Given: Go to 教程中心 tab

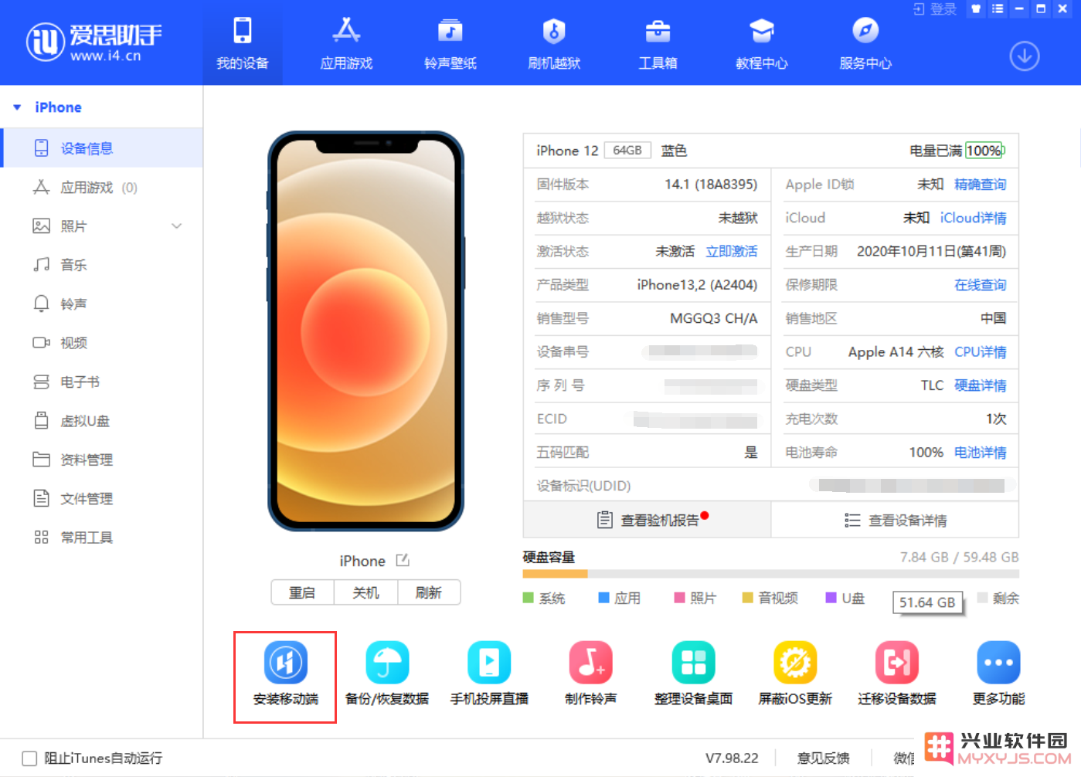Looking at the screenshot, I should [762, 43].
